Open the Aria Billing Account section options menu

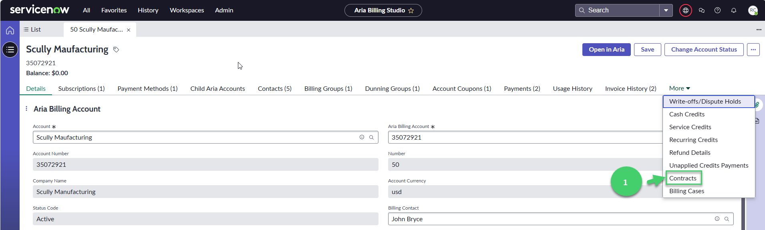tap(26, 109)
